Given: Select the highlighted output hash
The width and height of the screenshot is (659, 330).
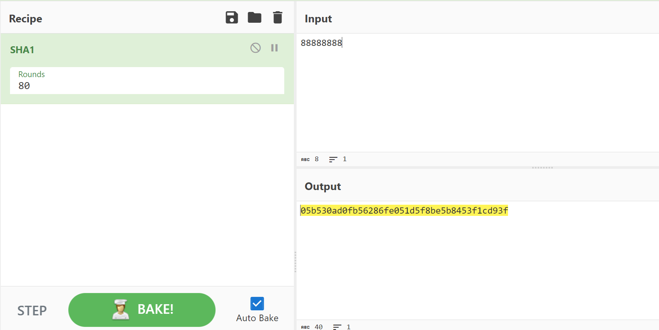Looking at the screenshot, I should (404, 210).
